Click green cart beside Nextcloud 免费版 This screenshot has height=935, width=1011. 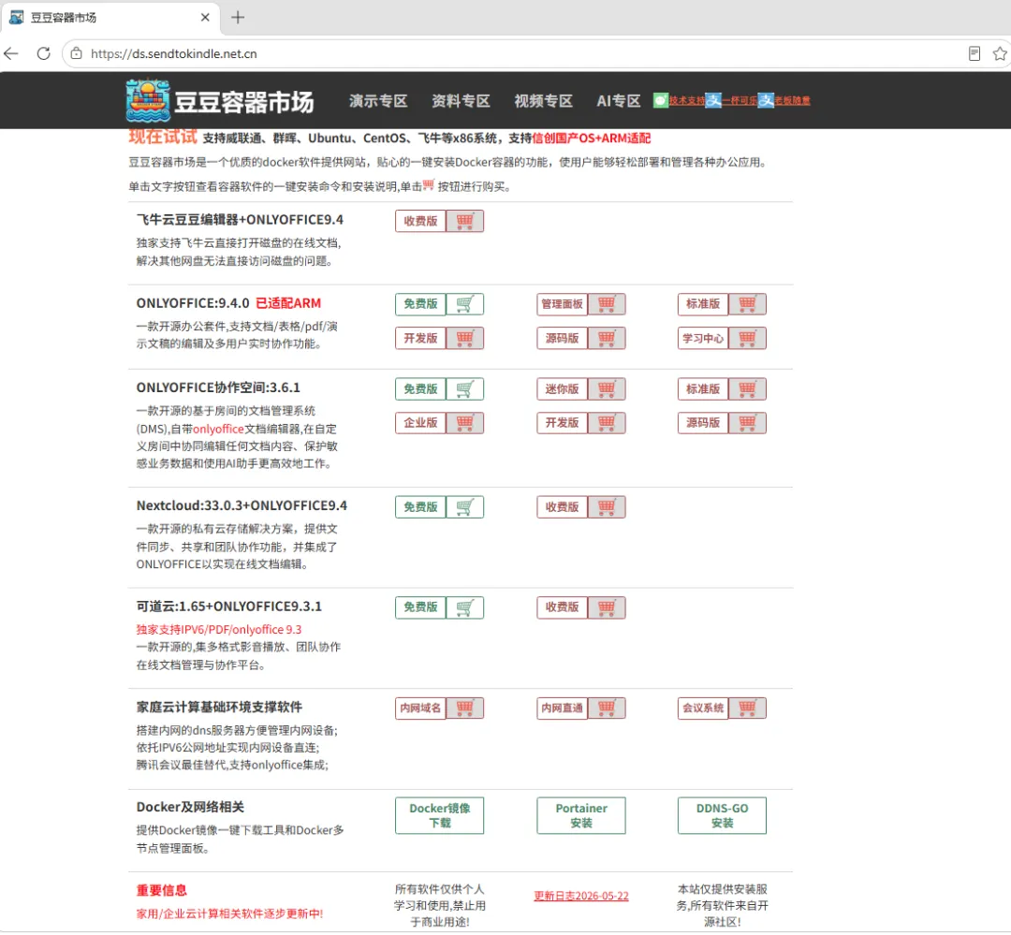tap(465, 507)
